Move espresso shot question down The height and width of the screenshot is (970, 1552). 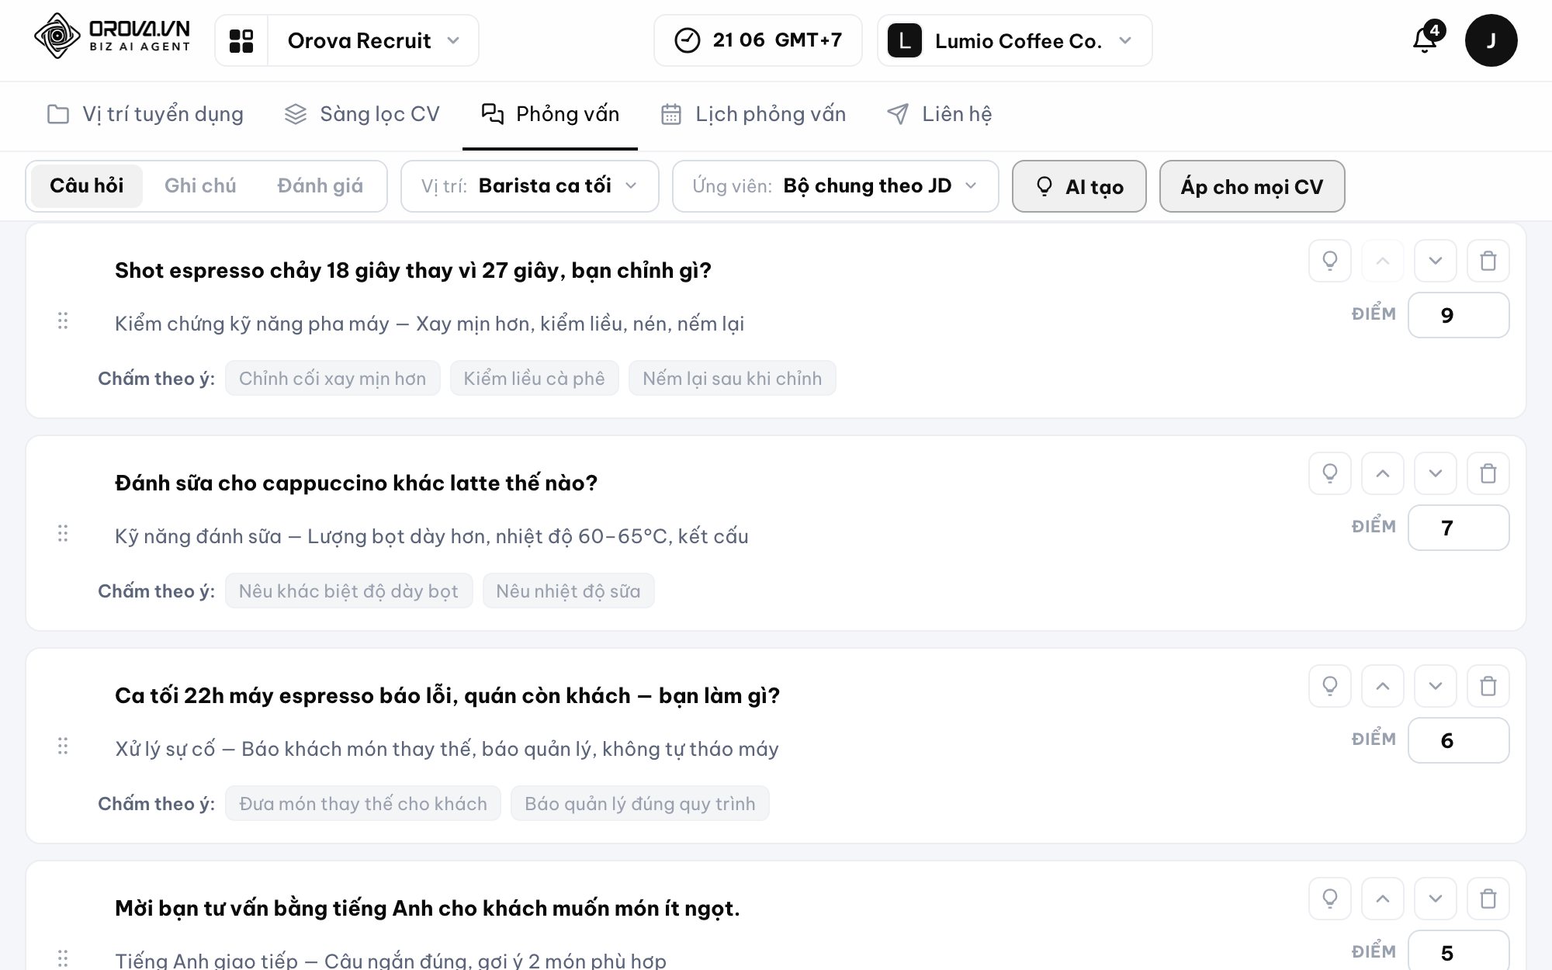tap(1436, 261)
